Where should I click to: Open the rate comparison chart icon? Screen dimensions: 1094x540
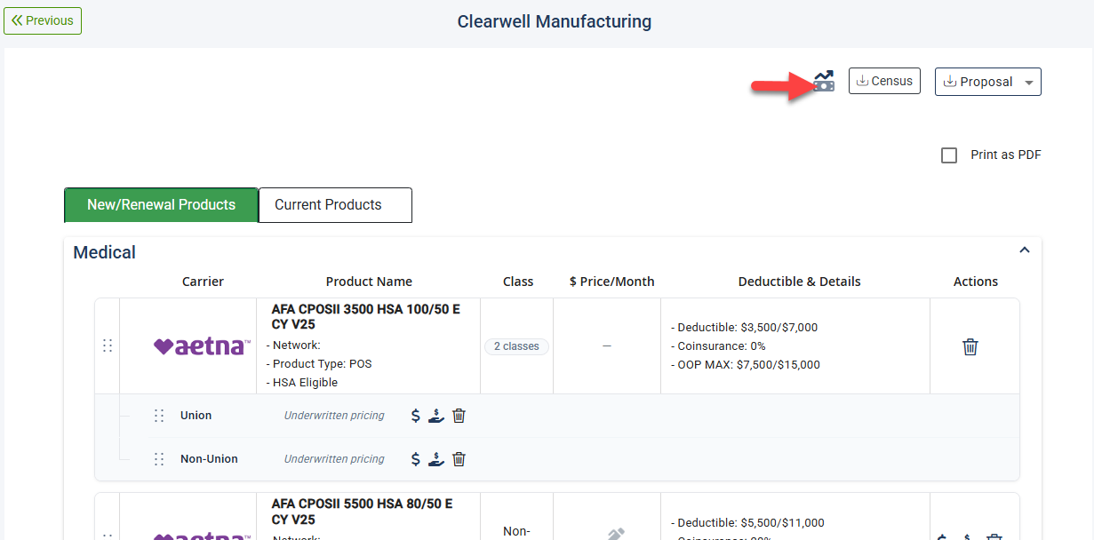tap(824, 81)
